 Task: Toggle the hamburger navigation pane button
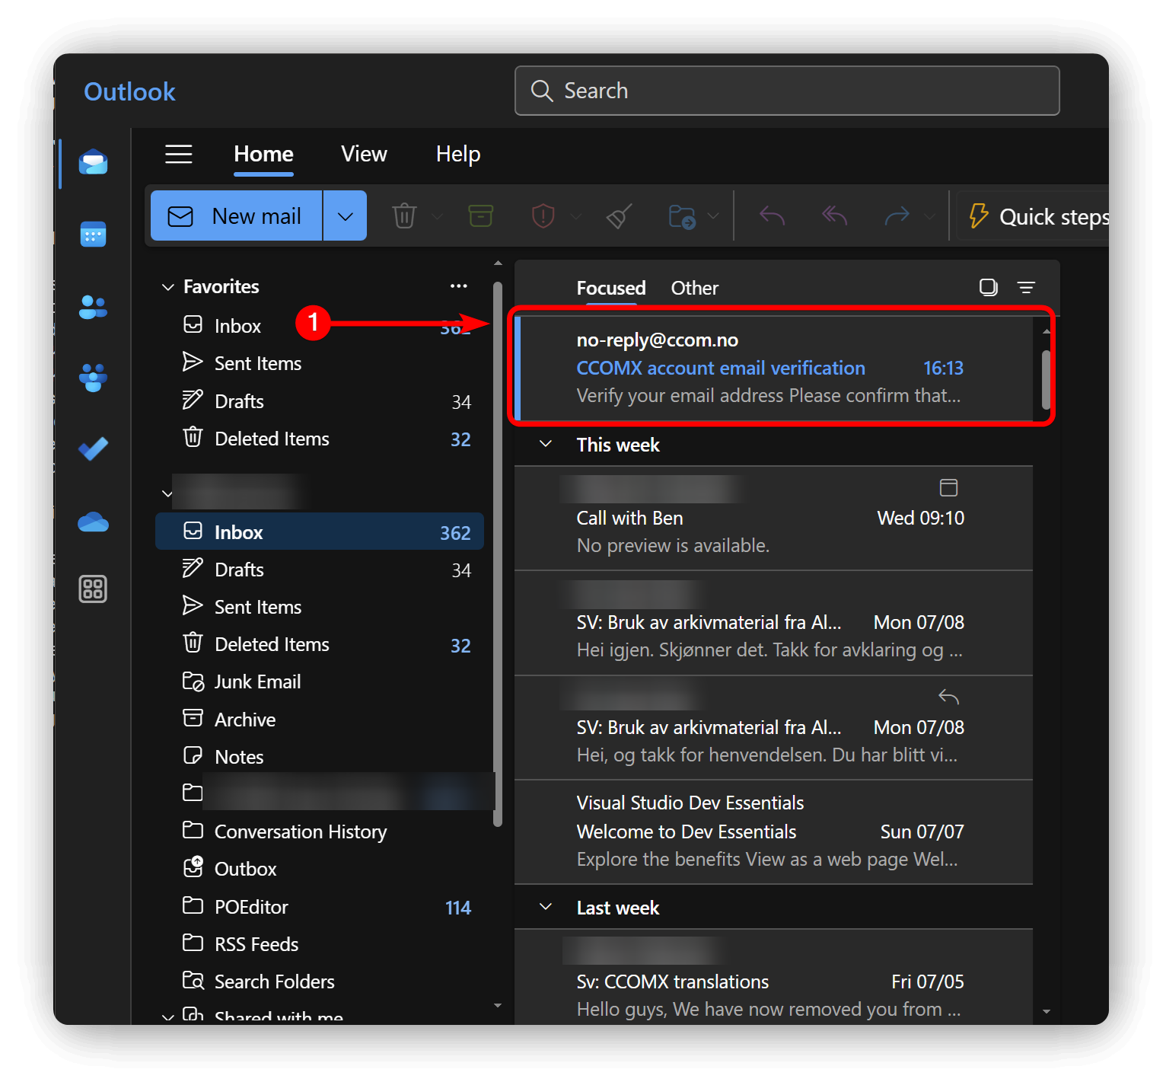[179, 154]
